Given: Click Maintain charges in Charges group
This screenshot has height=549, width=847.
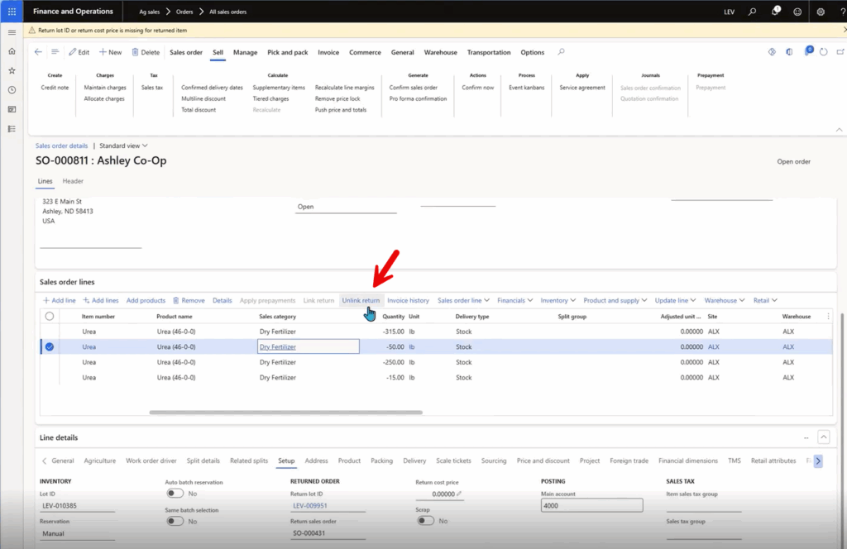Looking at the screenshot, I should (105, 88).
